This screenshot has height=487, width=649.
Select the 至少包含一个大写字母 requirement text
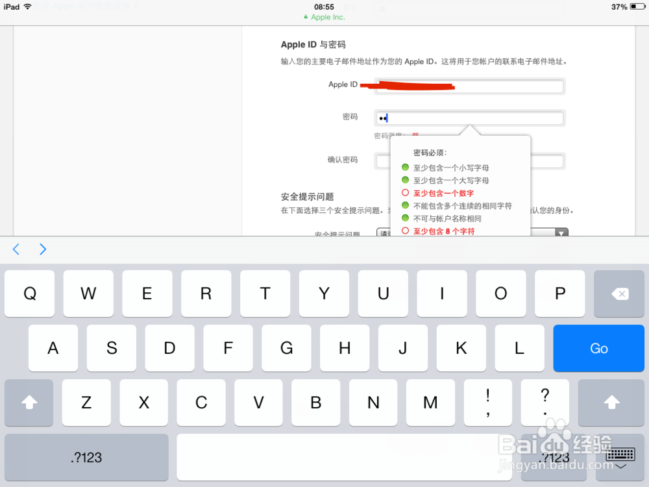pos(451,181)
